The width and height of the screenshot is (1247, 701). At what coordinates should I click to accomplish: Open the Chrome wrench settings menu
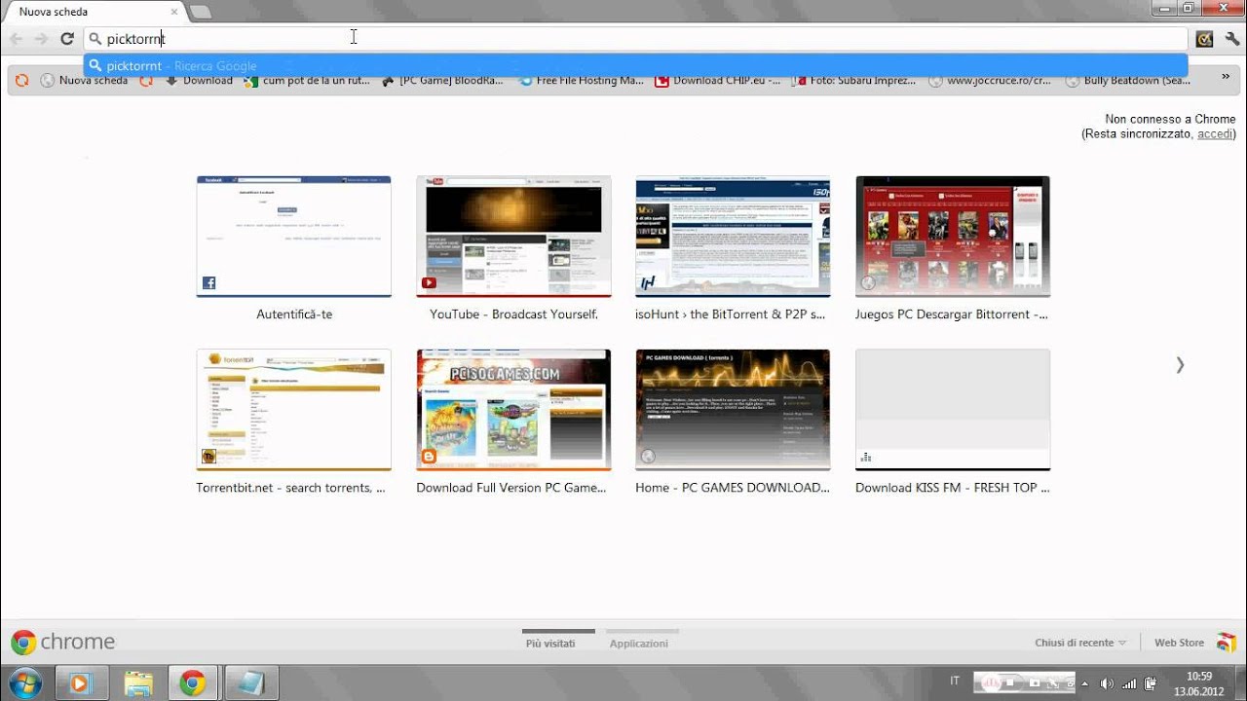click(x=1233, y=39)
